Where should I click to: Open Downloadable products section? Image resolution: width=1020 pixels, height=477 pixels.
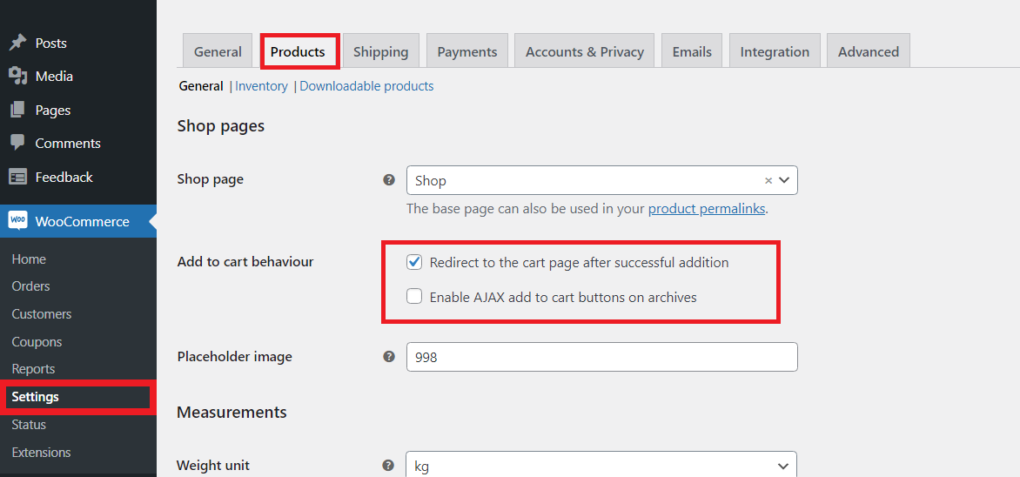tap(366, 86)
